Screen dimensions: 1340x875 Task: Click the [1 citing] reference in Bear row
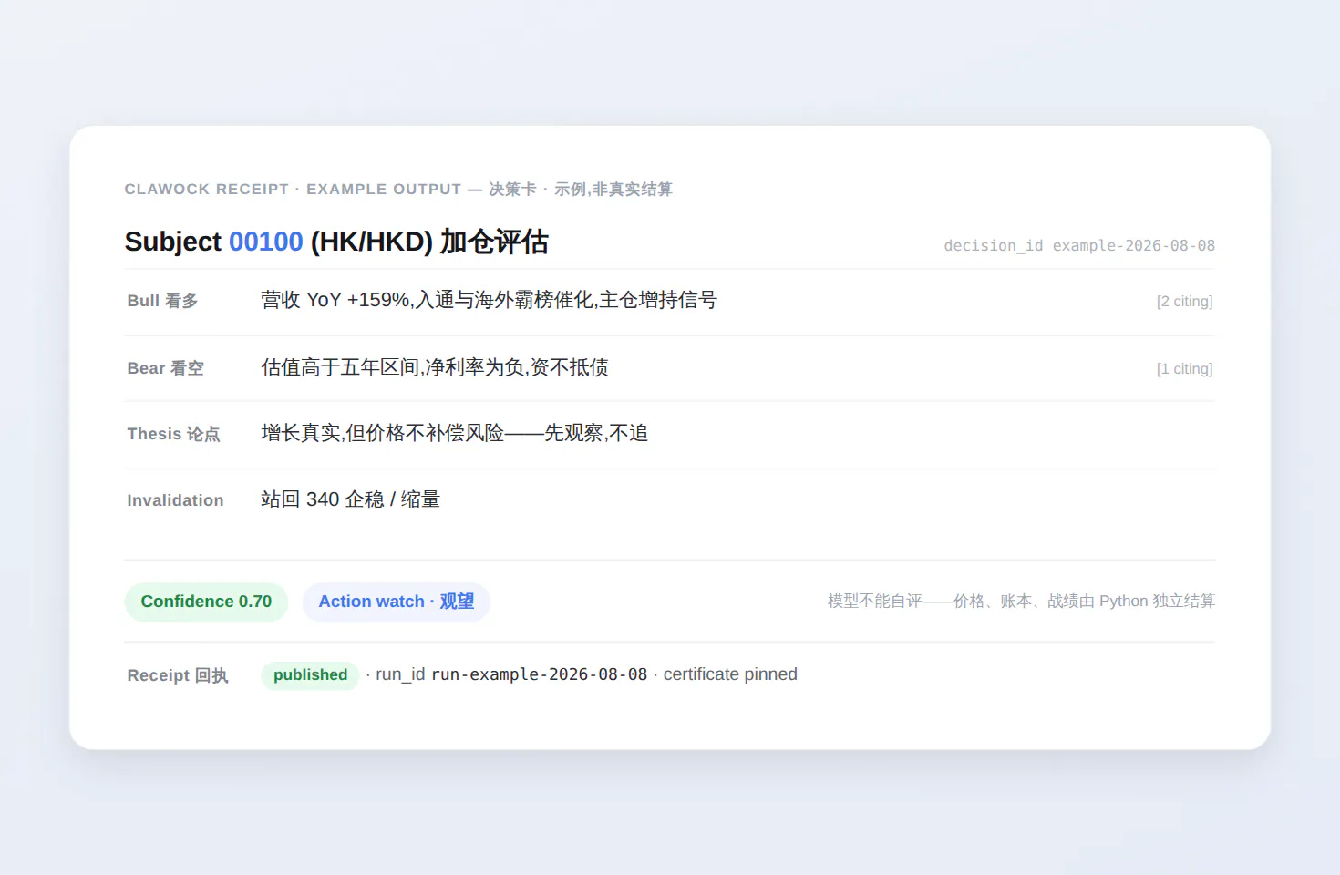coord(1184,369)
